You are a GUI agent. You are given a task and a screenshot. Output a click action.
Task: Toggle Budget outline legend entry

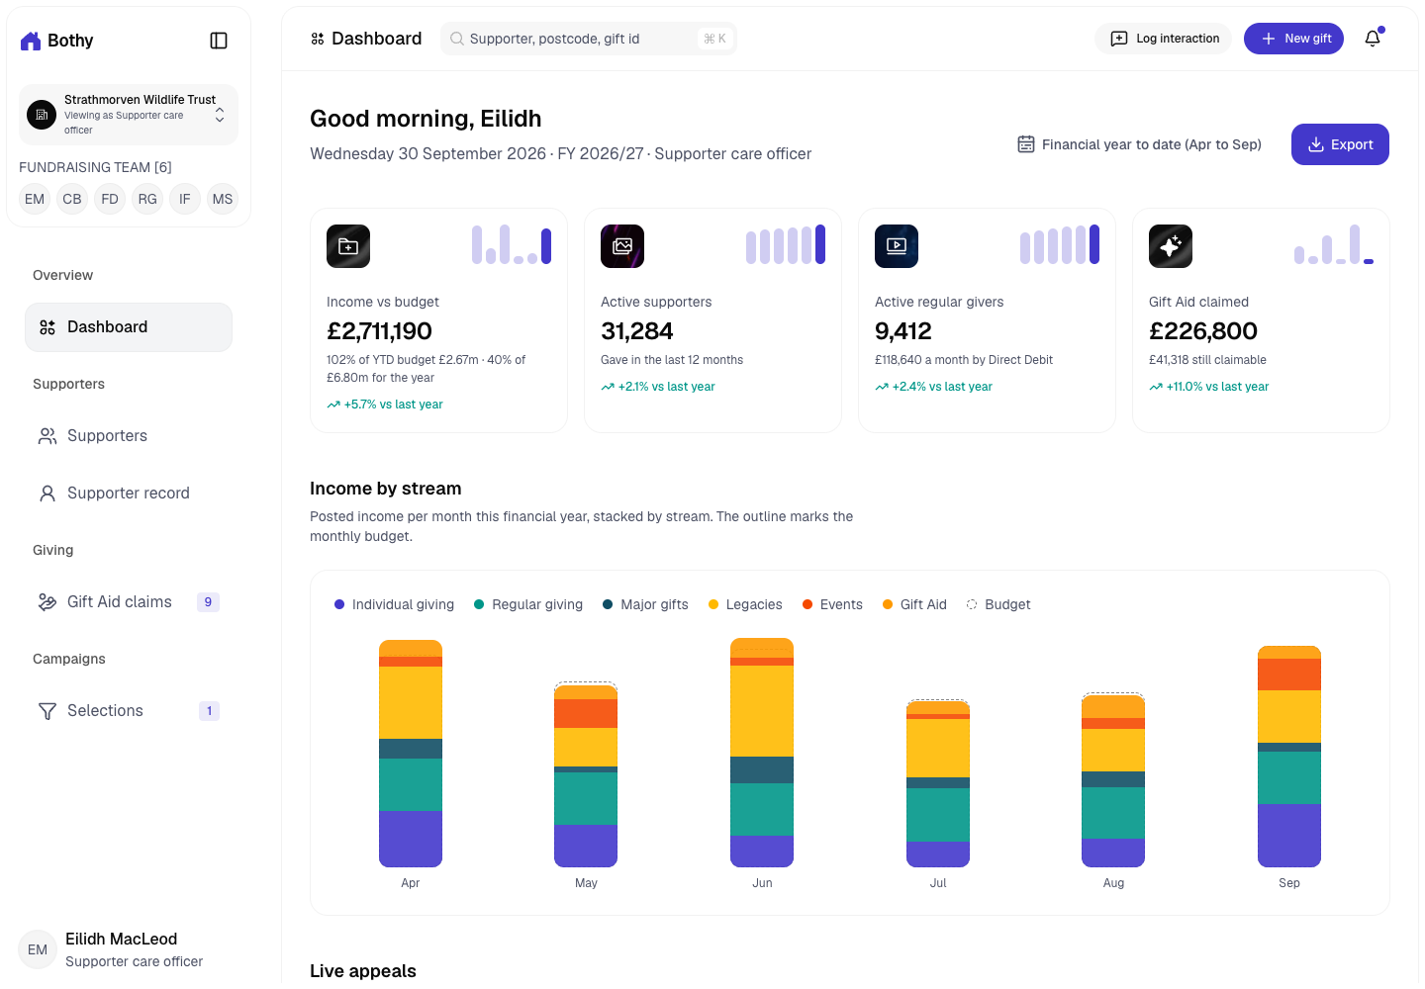[998, 604]
